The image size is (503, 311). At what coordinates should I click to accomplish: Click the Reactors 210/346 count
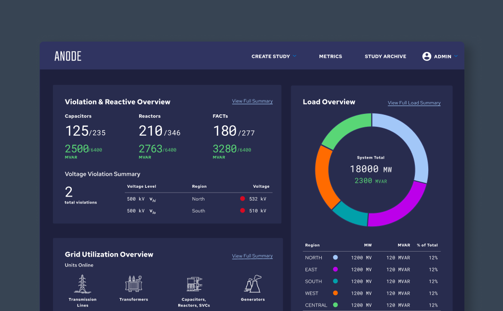click(x=159, y=131)
